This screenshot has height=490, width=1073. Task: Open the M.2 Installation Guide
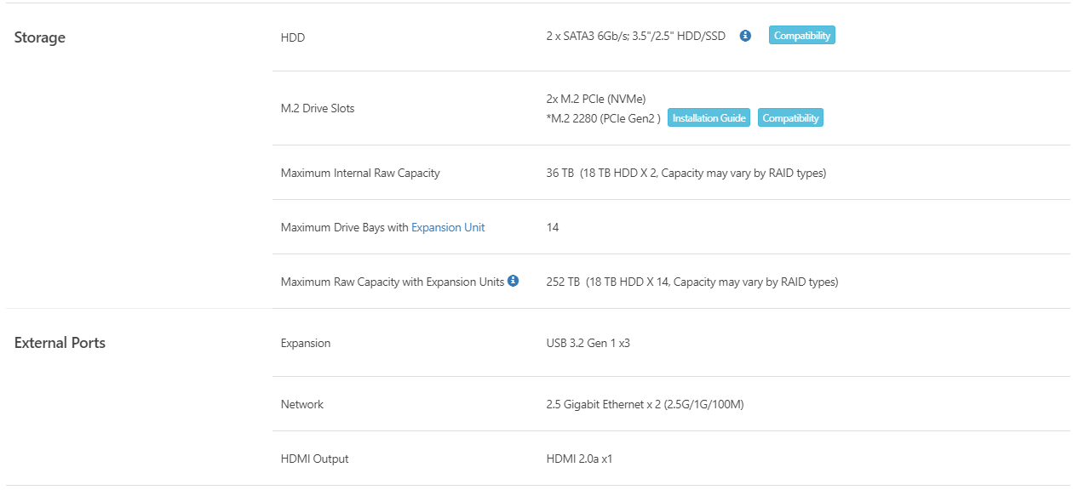pyautogui.click(x=709, y=118)
